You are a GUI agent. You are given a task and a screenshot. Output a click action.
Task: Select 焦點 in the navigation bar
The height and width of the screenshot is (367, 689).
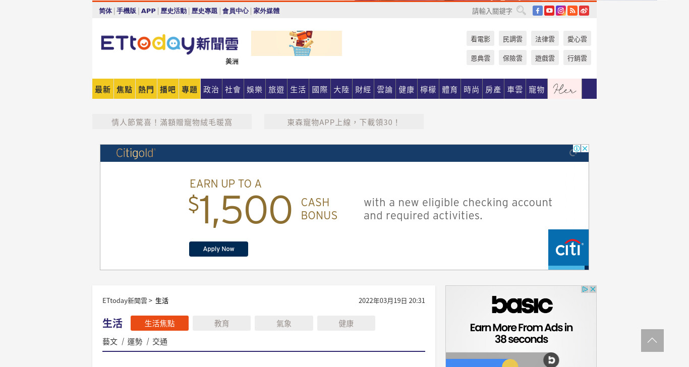[125, 89]
